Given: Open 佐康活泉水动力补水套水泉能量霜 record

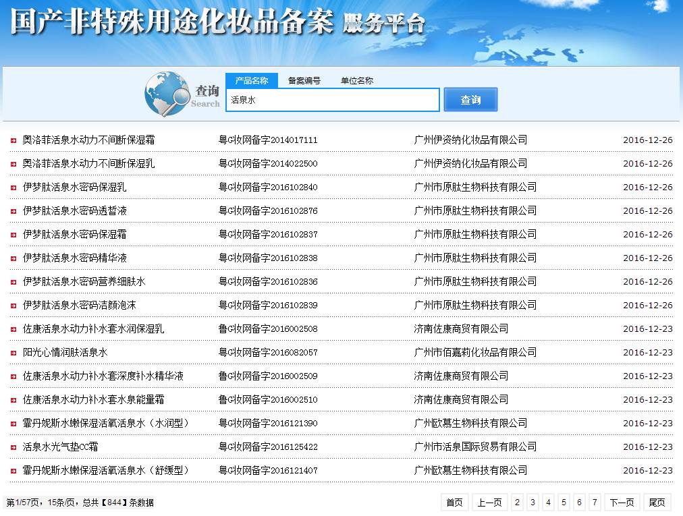Looking at the screenshot, I should click(x=94, y=399).
